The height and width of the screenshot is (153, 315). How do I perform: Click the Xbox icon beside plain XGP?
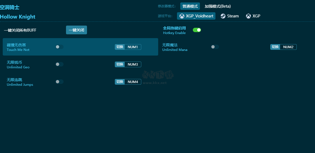pos(248,16)
